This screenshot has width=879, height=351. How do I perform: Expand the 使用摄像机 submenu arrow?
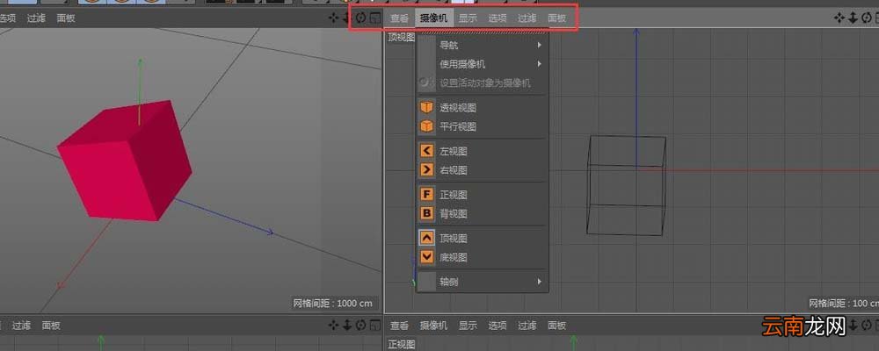(540, 64)
